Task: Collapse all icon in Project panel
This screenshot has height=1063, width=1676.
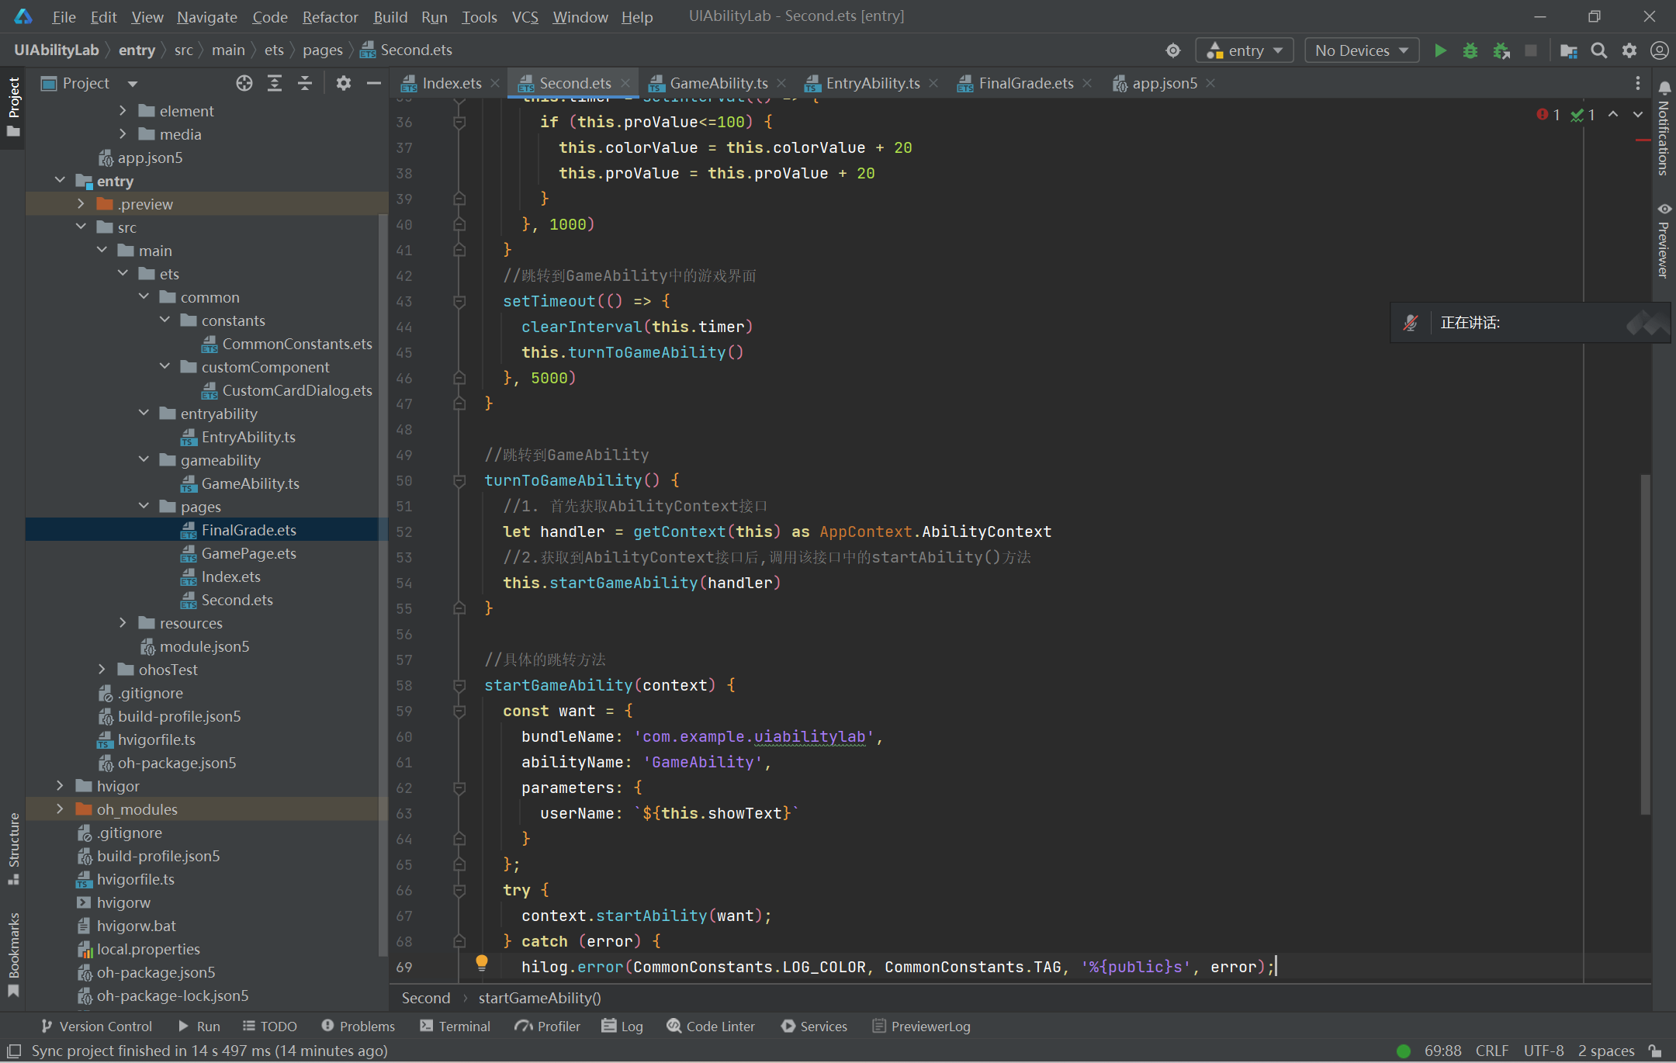Action: (x=305, y=83)
